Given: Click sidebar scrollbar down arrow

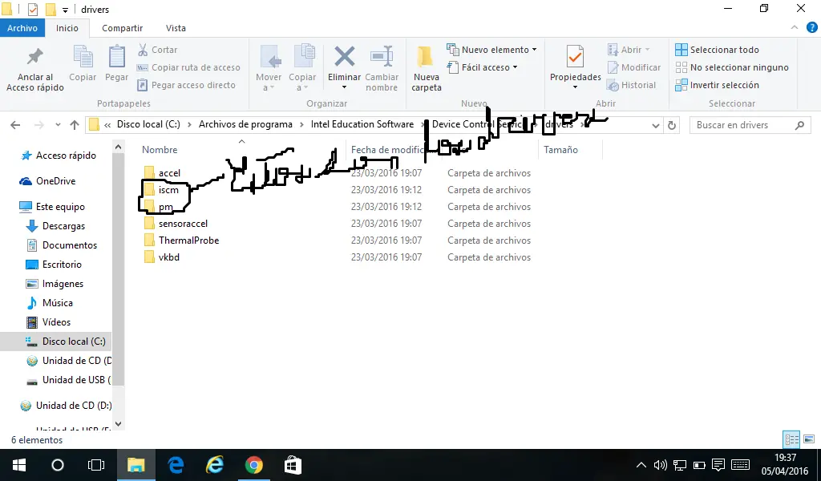Looking at the screenshot, I should click(x=118, y=424).
